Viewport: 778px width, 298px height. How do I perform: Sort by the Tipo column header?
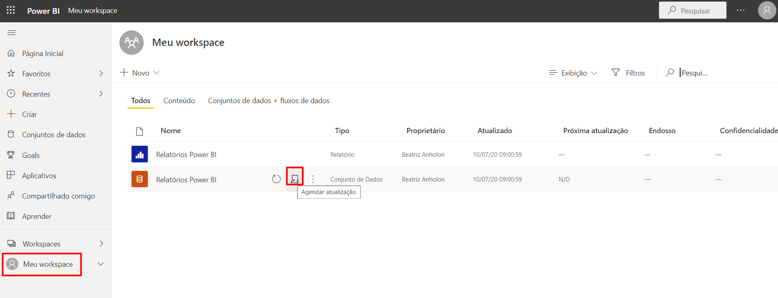342,131
